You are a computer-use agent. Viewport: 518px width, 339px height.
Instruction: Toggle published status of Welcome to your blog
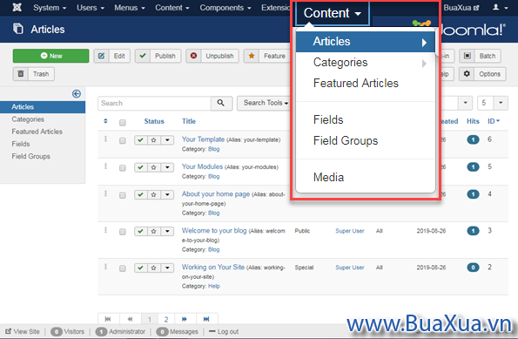[x=141, y=231]
